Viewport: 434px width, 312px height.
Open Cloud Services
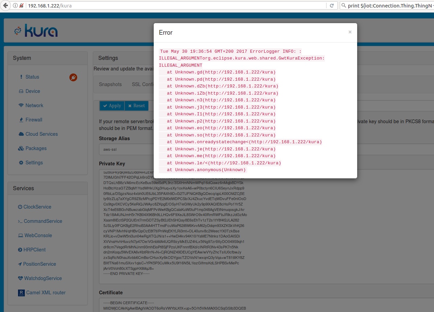click(x=41, y=134)
